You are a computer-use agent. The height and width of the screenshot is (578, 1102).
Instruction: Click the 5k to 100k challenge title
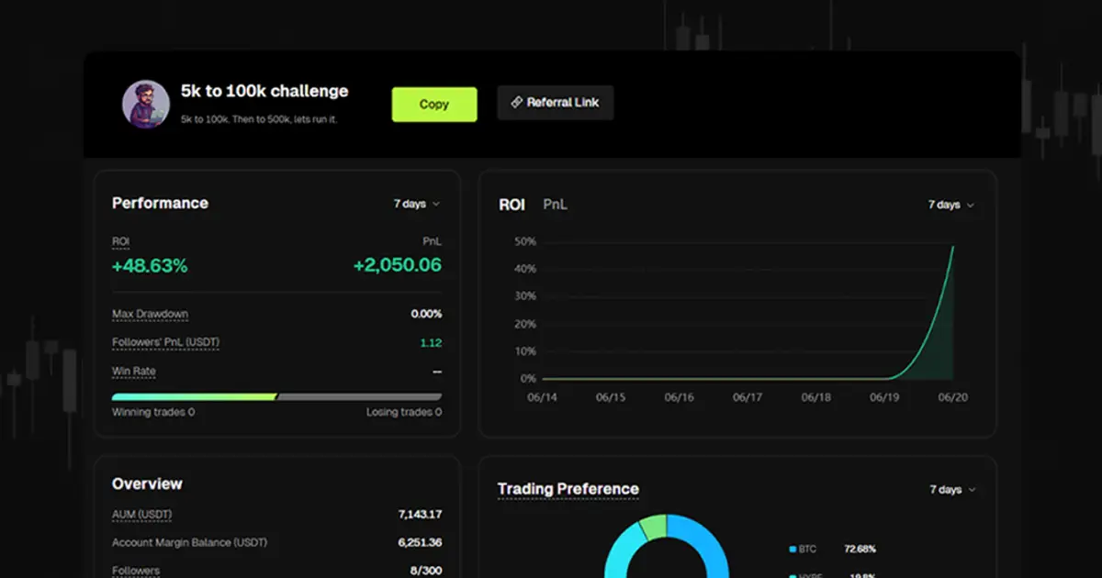tap(264, 91)
